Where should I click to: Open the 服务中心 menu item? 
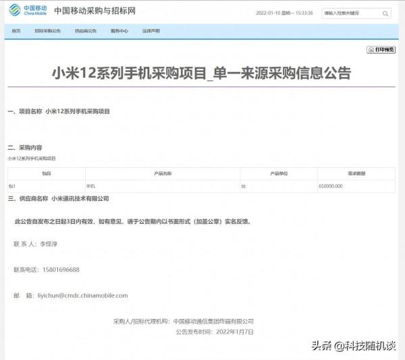pos(119,31)
